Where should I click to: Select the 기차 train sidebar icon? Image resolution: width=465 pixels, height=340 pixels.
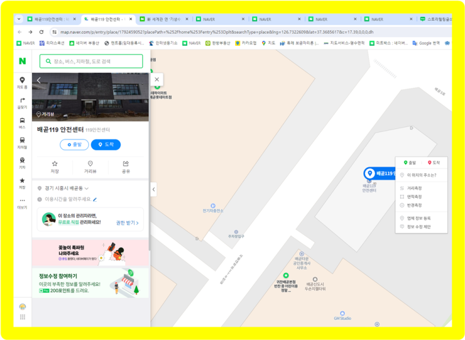tap(23, 163)
